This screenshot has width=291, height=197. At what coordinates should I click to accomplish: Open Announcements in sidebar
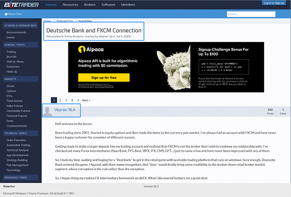16,32
